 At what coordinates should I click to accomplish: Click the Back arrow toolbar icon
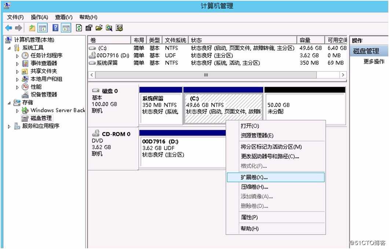pyautogui.click(x=9, y=28)
